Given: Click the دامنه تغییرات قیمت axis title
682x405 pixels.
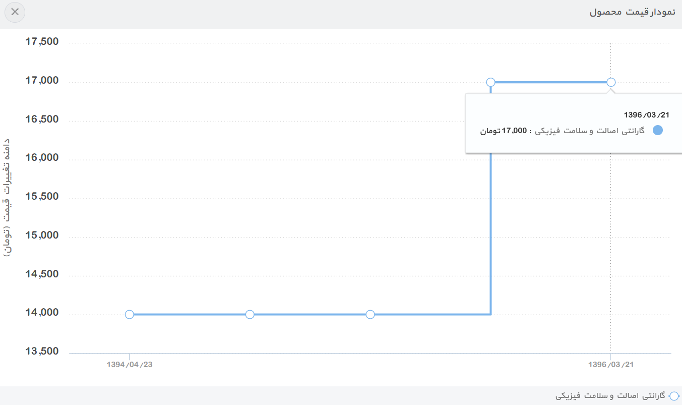Looking at the screenshot, I should [7, 198].
